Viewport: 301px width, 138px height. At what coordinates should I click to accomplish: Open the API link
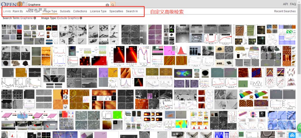pyautogui.click(x=285, y=4)
